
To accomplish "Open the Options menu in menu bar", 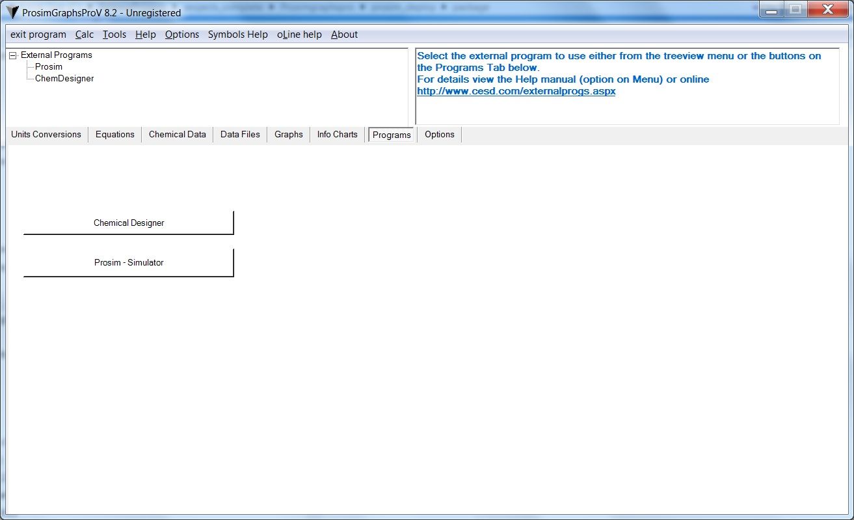I will (182, 34).
